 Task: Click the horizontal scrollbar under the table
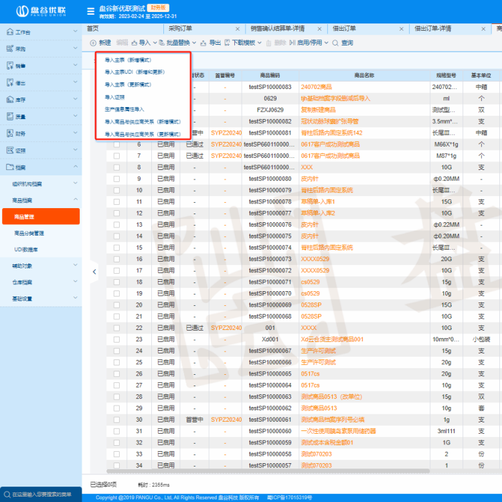(268, 471)
